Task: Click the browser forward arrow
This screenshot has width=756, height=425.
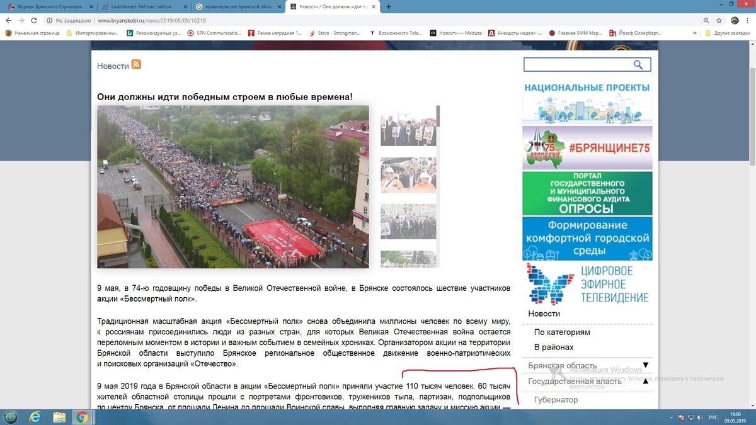Action: click(x=21, y=20)
